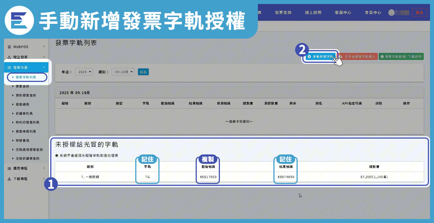
Task: Click the info icon on 發票字軌取號 button
Action: (382, 56)
